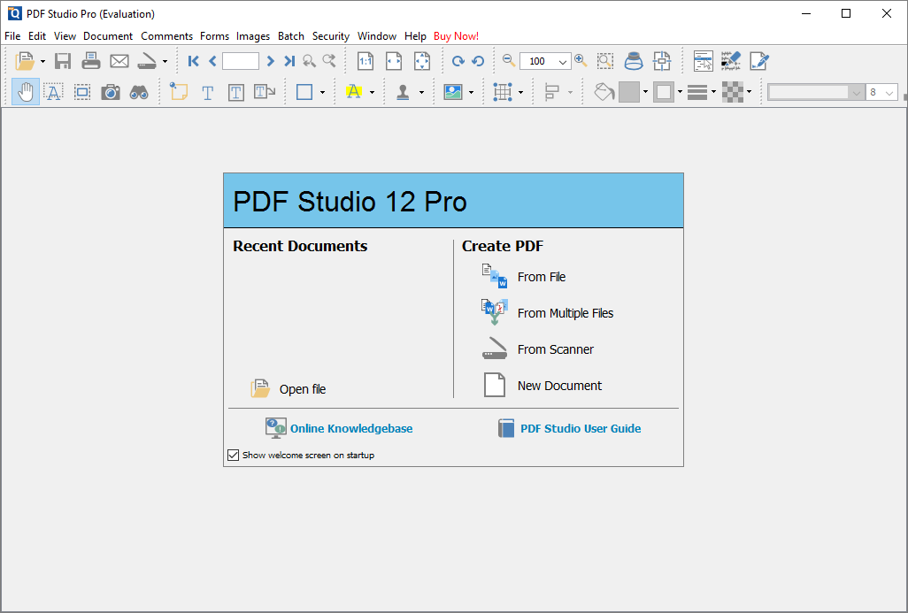Open the Security menu
The height and width of the screenshot is (613, 908).
tap(331, 36)
